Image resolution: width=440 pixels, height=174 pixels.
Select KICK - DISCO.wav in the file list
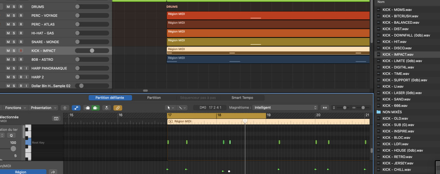pyautogui.click(x=397, y=48)
